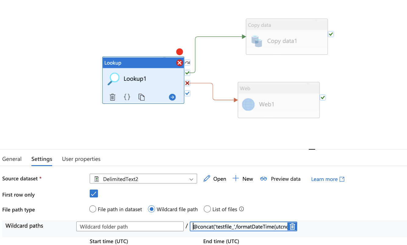Click red error badge on Lookup header

[179, 63]
